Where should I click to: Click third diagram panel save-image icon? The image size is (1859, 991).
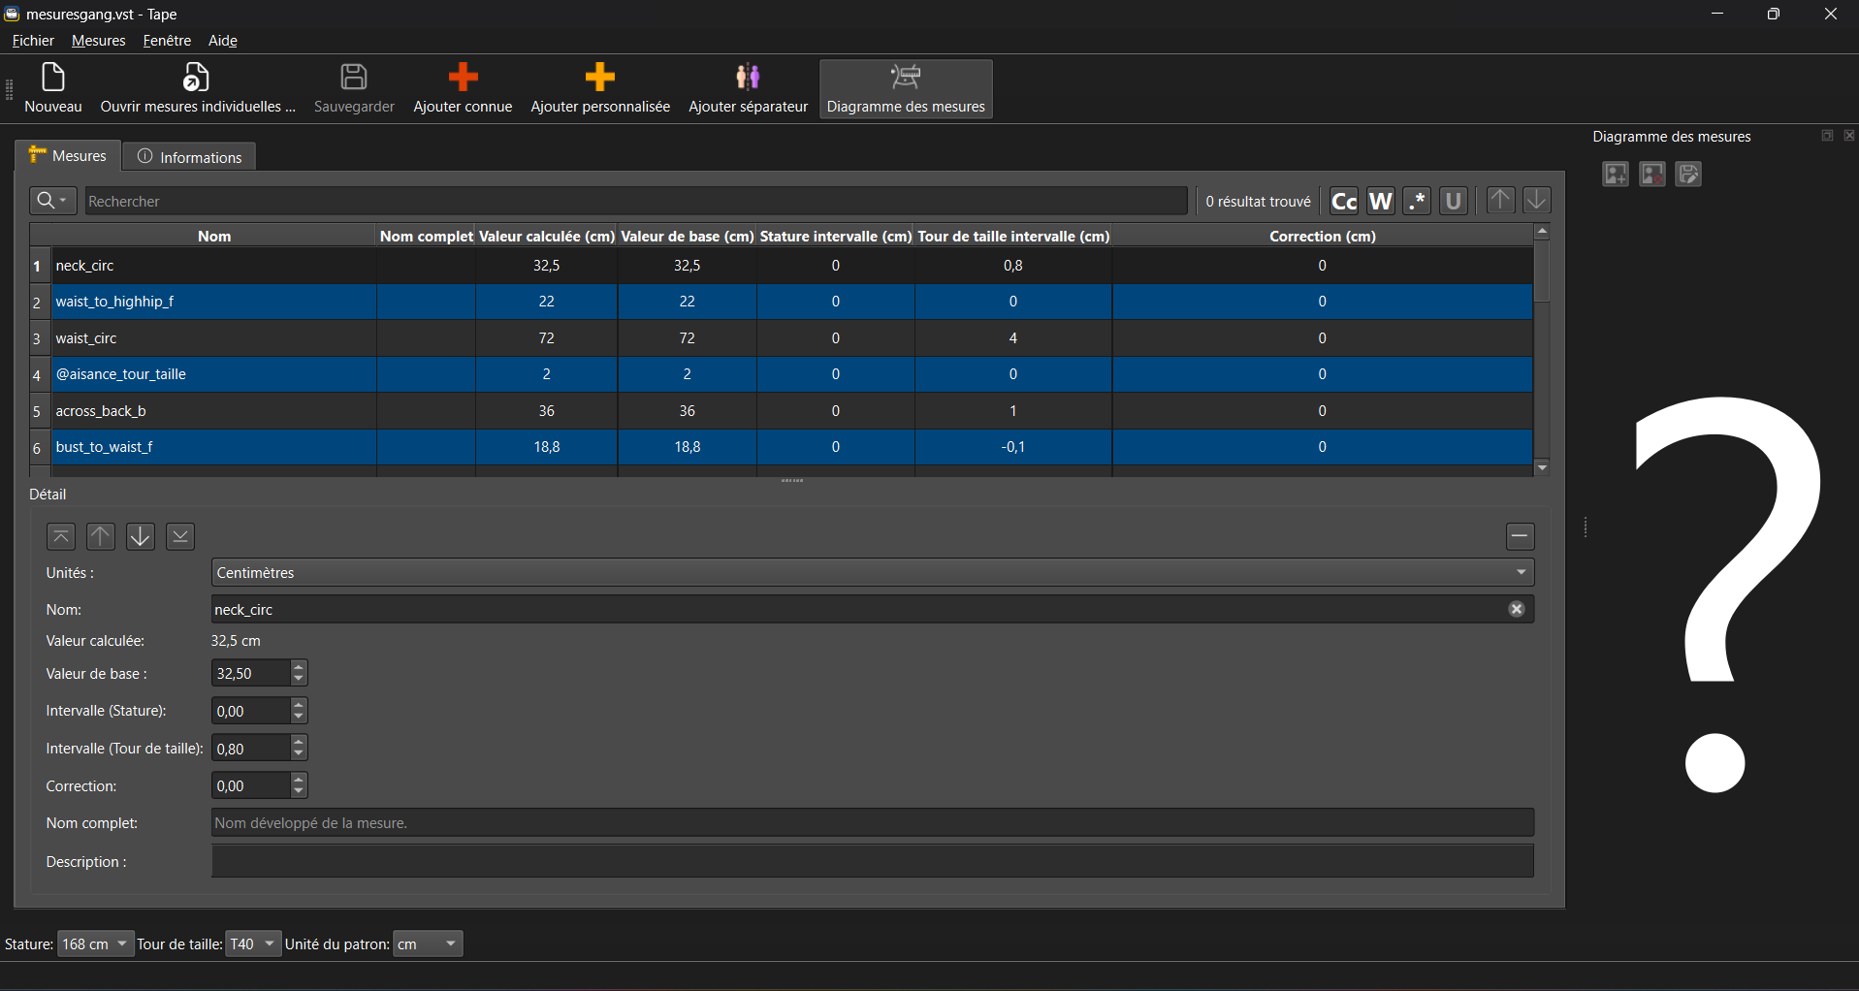click(x=1689, y=174)
